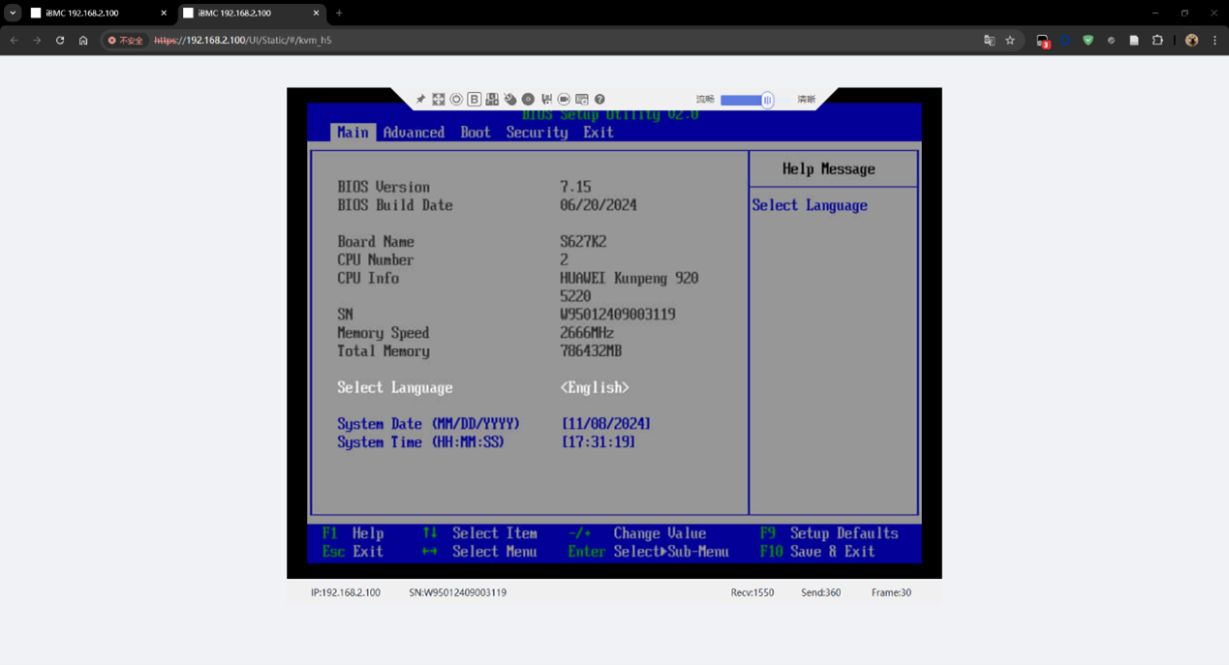Click the Frame:30 status bar entry
The image size is (1229, 665).
[891, 592]
